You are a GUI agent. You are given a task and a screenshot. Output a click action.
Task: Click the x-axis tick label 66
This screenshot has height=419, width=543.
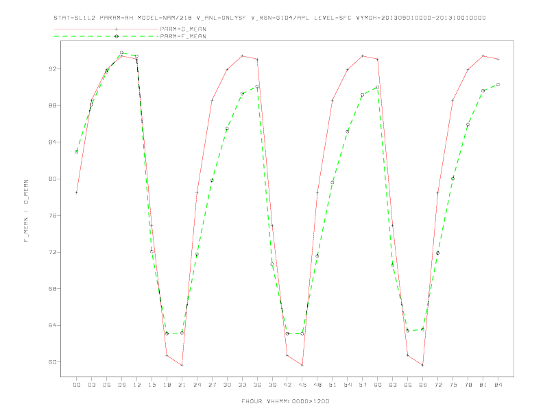pos(408,385)
